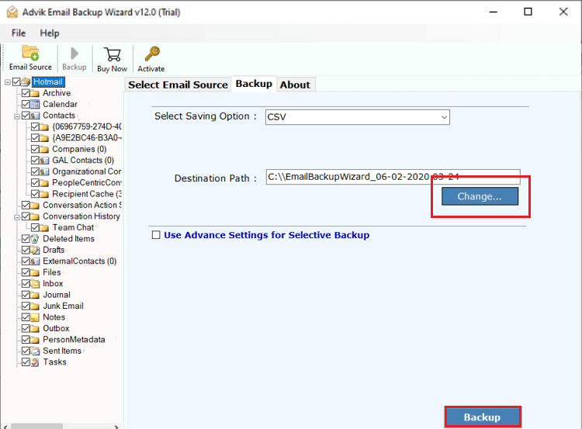Click the Change... button

pyautogui.click(x=480, y=196)
